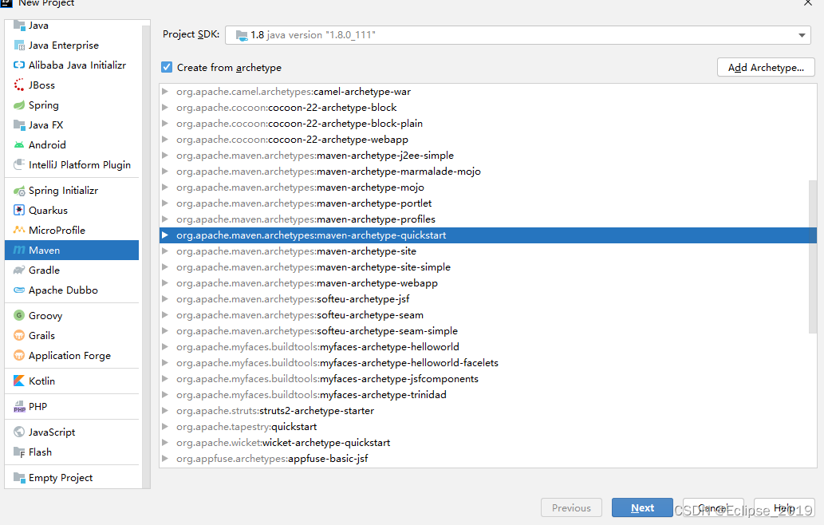Expand softeu-archetype-jsf arrow
Viewport: 824px width, 525px height.
click(165, 299)
